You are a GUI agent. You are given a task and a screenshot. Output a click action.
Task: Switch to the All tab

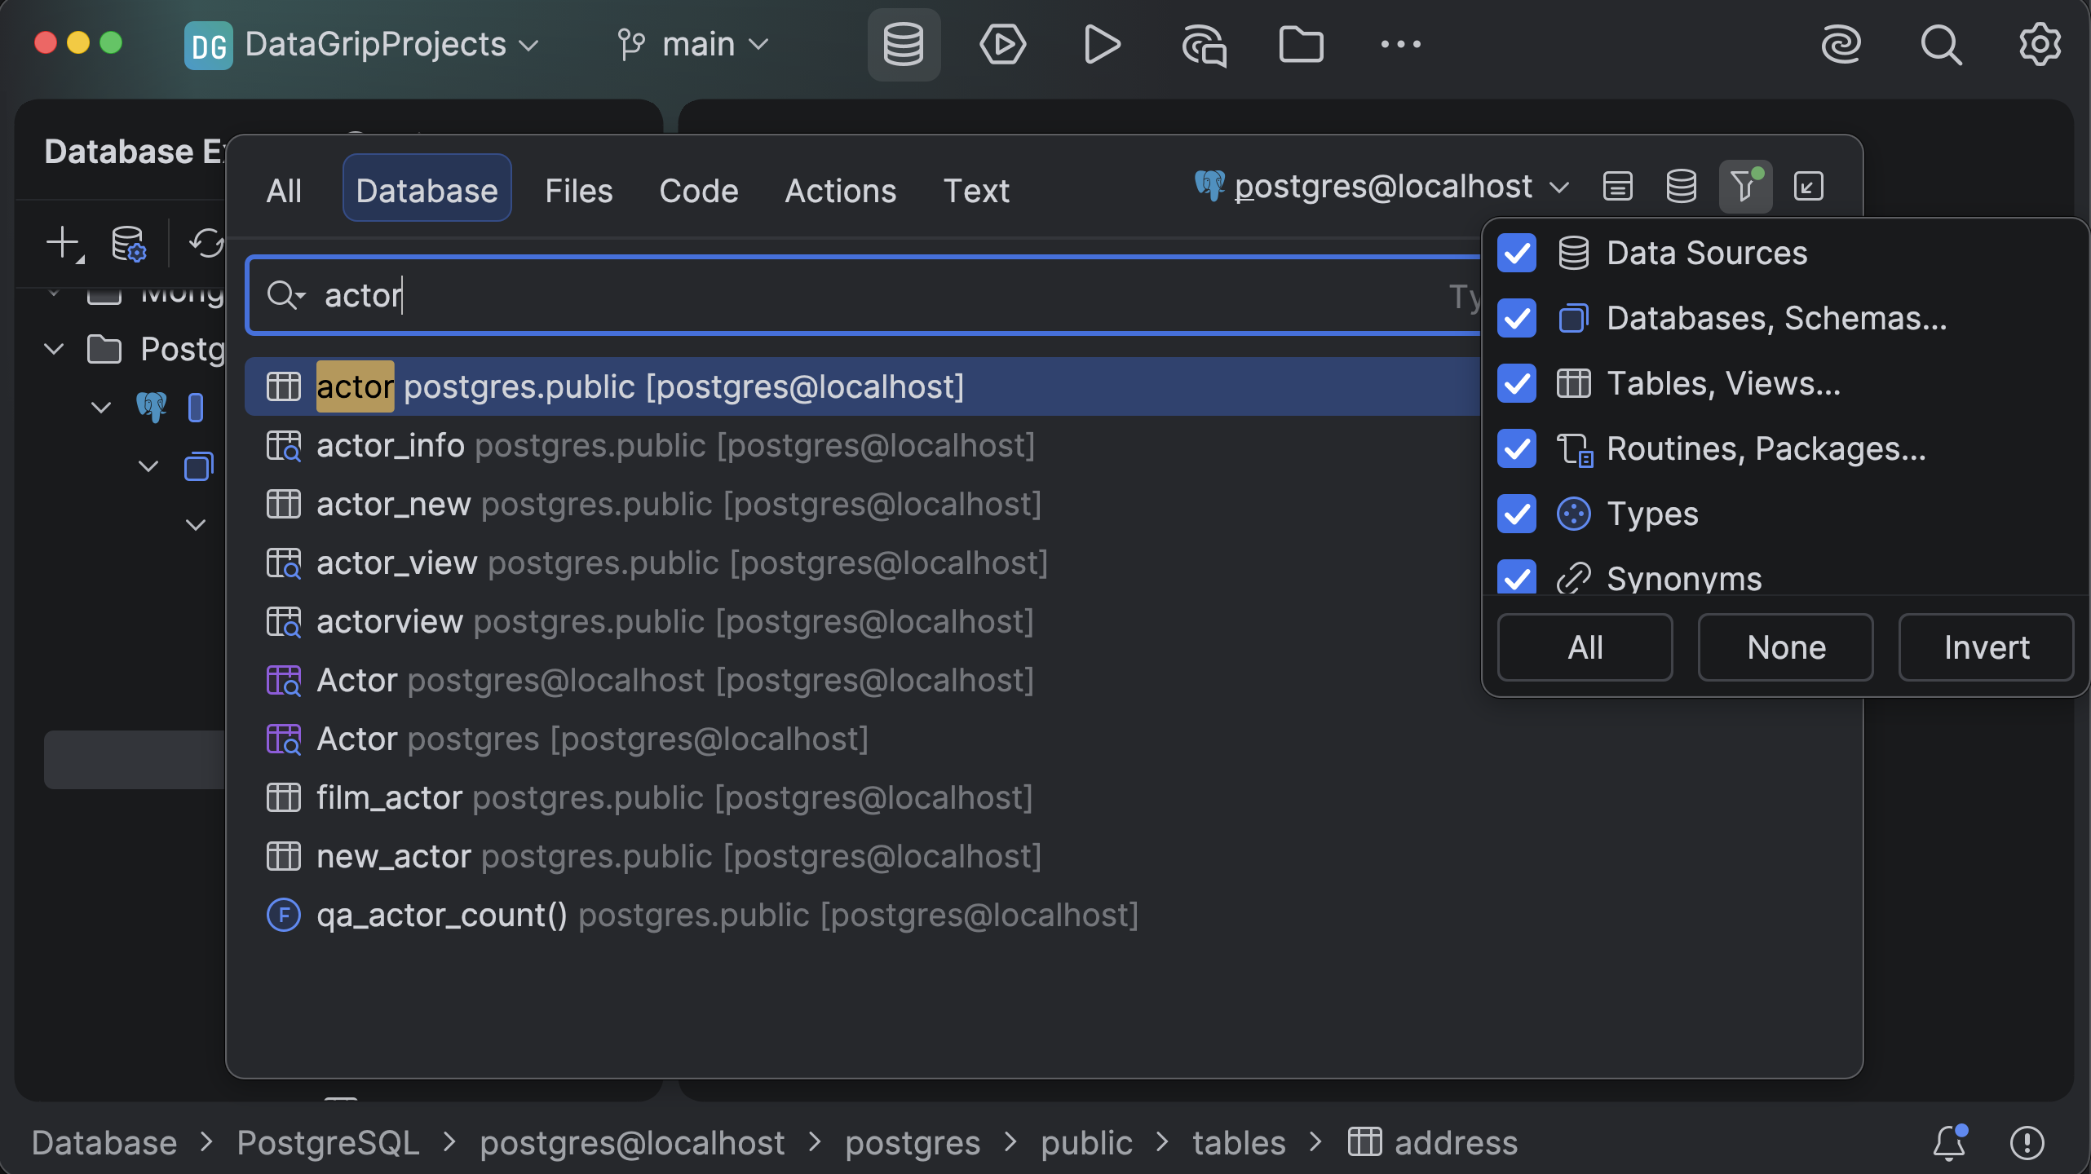(284, 191)
